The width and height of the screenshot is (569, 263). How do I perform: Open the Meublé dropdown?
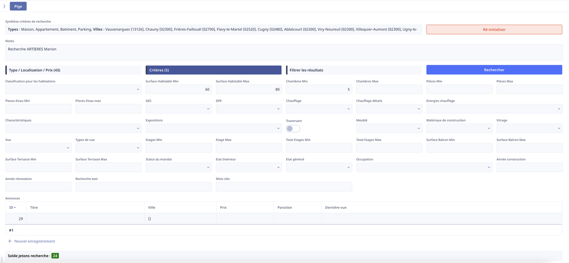(389, 128)
